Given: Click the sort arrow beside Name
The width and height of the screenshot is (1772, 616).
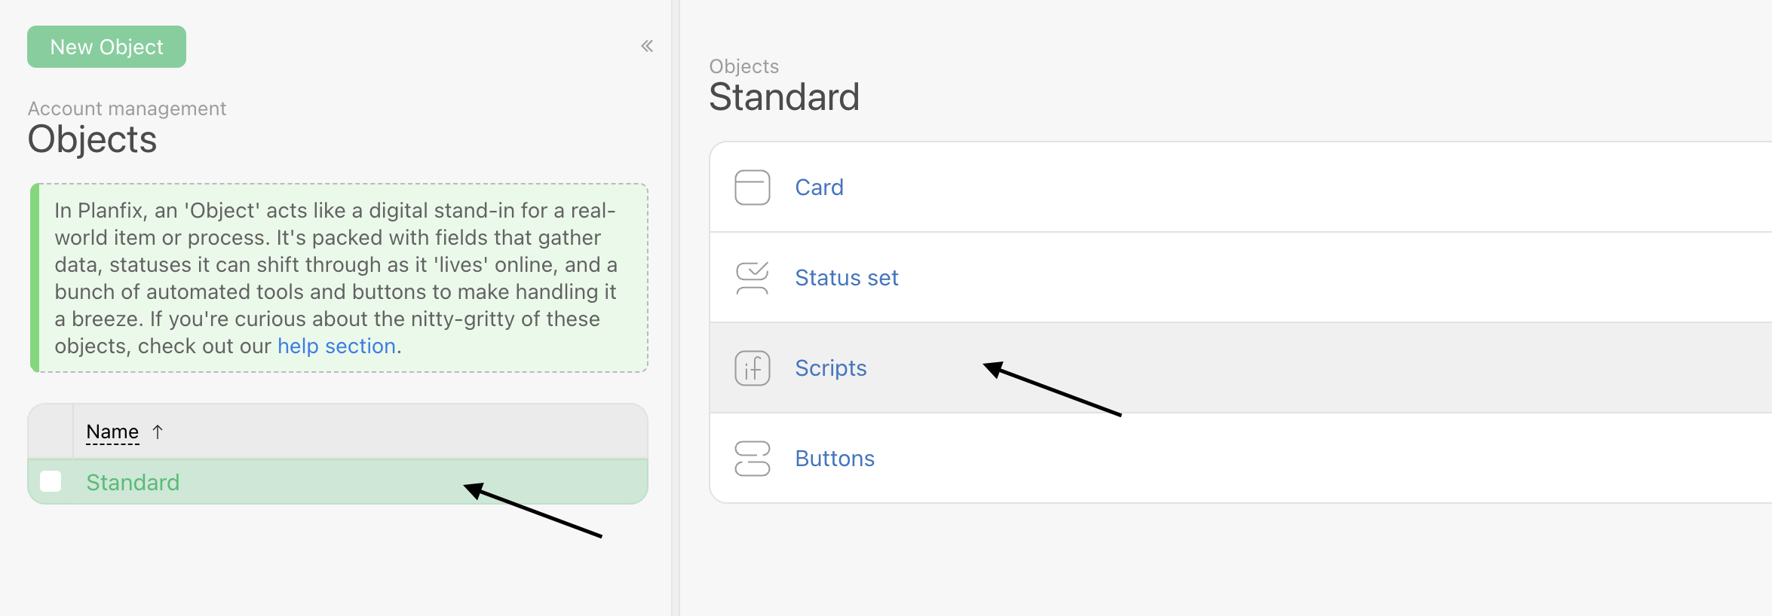Looking at the screenshot, I should [158, 432].
